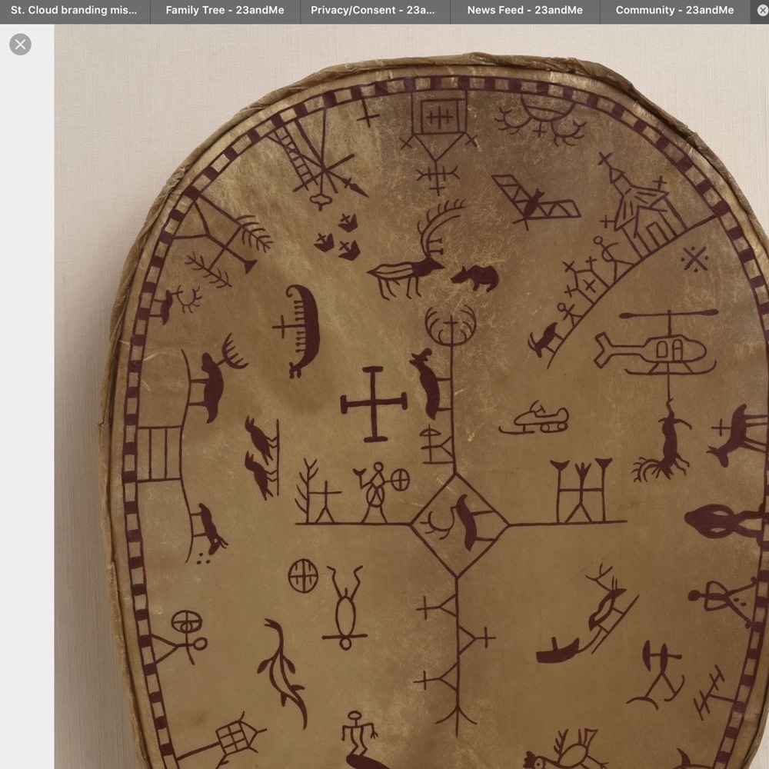
Task: Open the Family Tree - 23andMe tab
Action: coord(225,10)
